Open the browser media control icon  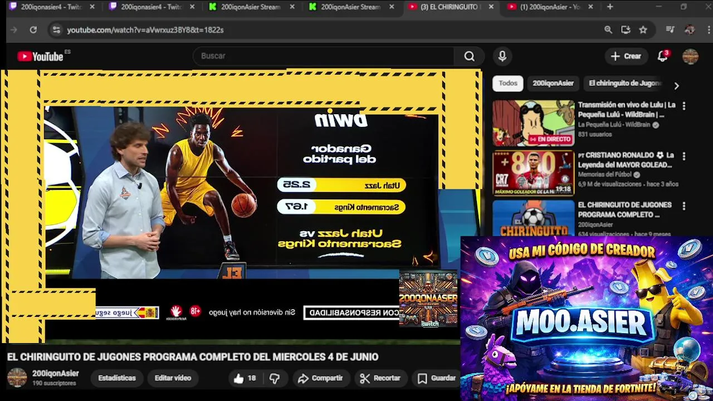671,30
